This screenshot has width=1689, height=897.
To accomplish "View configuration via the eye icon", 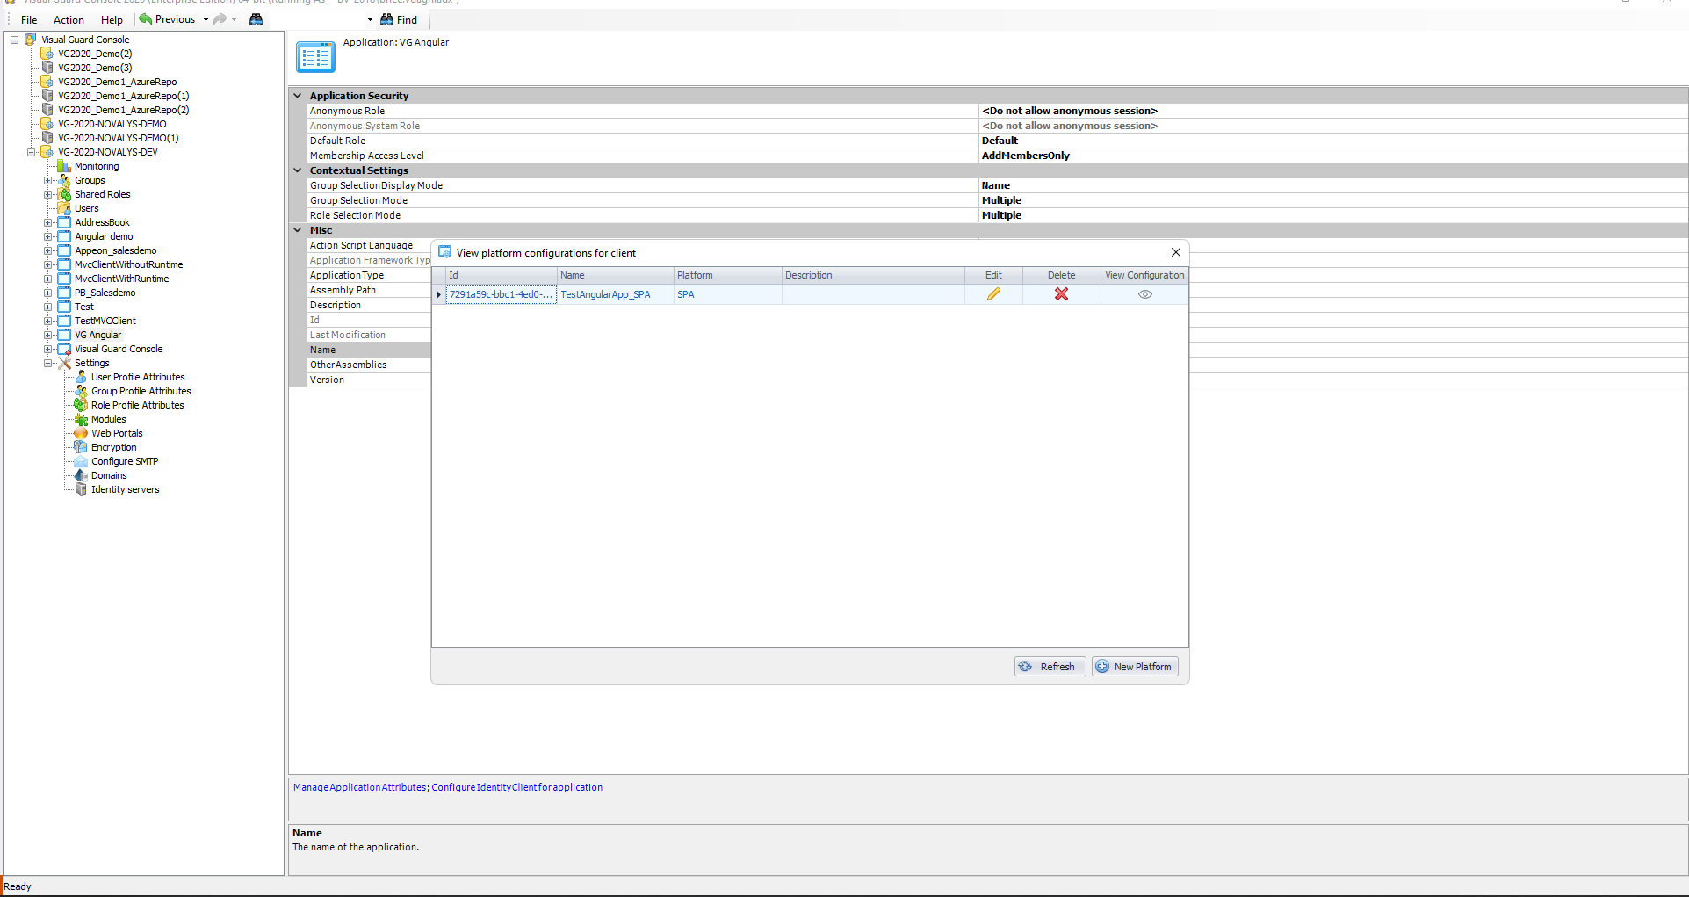I will 1144,294.
